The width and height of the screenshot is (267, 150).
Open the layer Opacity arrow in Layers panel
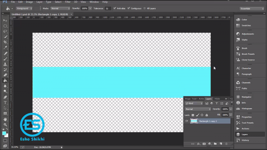(231, 109)
